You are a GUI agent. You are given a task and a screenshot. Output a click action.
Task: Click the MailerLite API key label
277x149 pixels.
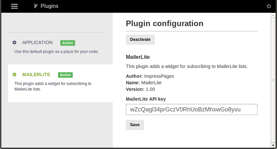pyautogui.click(x=146, y=99)
